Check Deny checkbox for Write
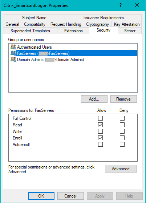 tap(122, 131)
